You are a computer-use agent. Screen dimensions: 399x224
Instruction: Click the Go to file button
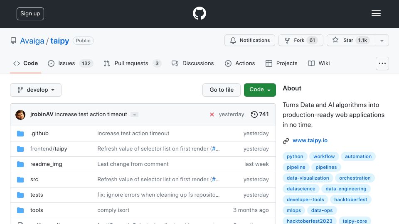(222, 90)
